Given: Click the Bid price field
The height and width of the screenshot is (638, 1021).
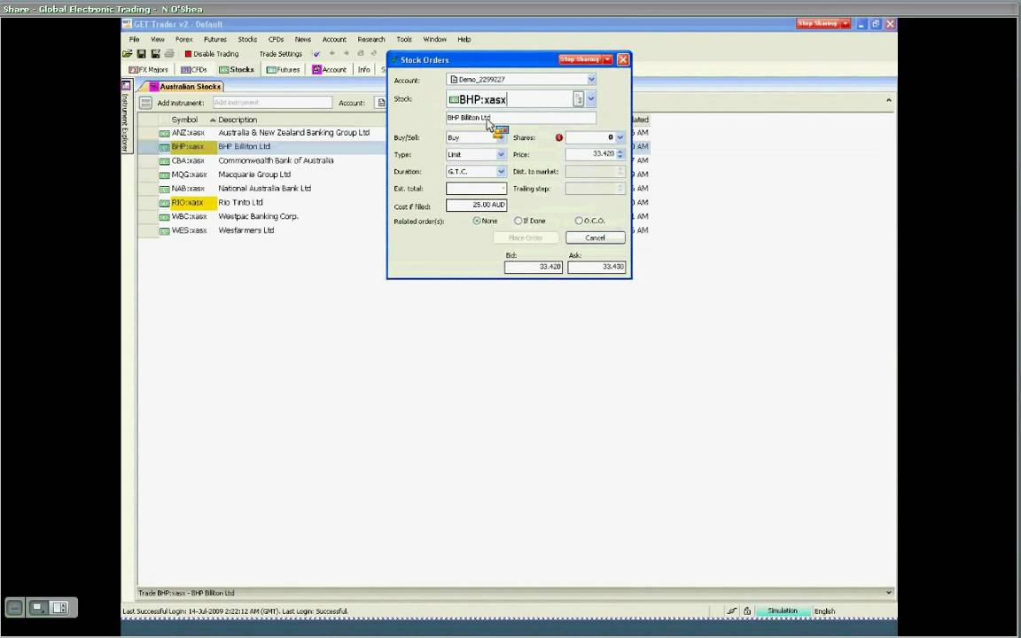Looking at the screenshot, I should (x=534, y=267).
